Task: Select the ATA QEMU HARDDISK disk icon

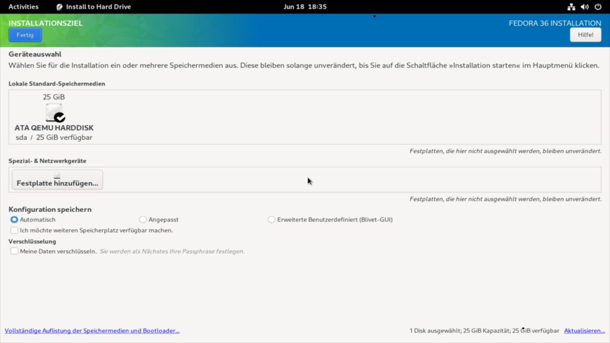Action: 55,113
